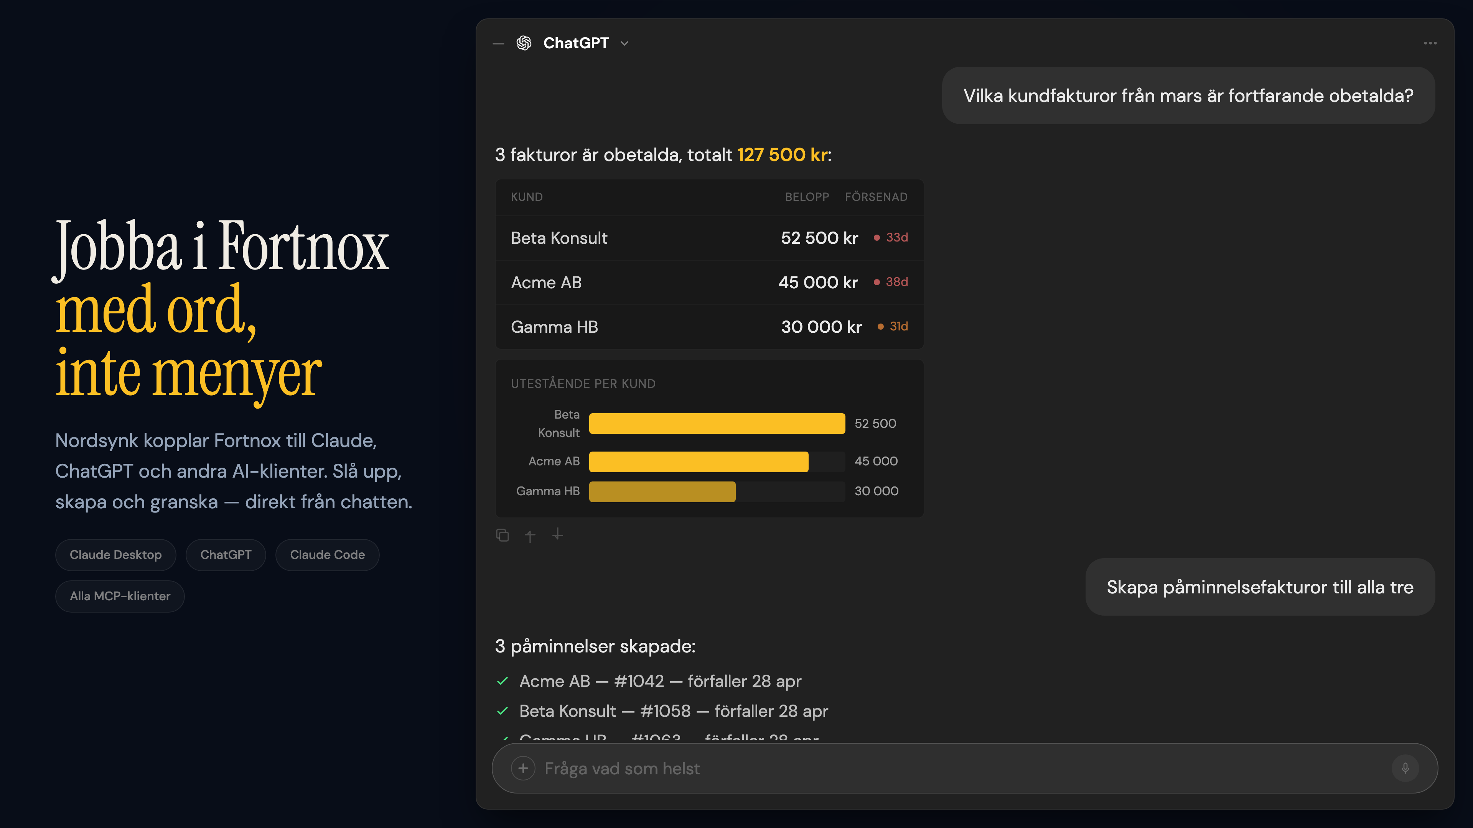Screen dimensions: 1473x828
Task: Select the Claude Code pill
Action: [x=327, y=555]
